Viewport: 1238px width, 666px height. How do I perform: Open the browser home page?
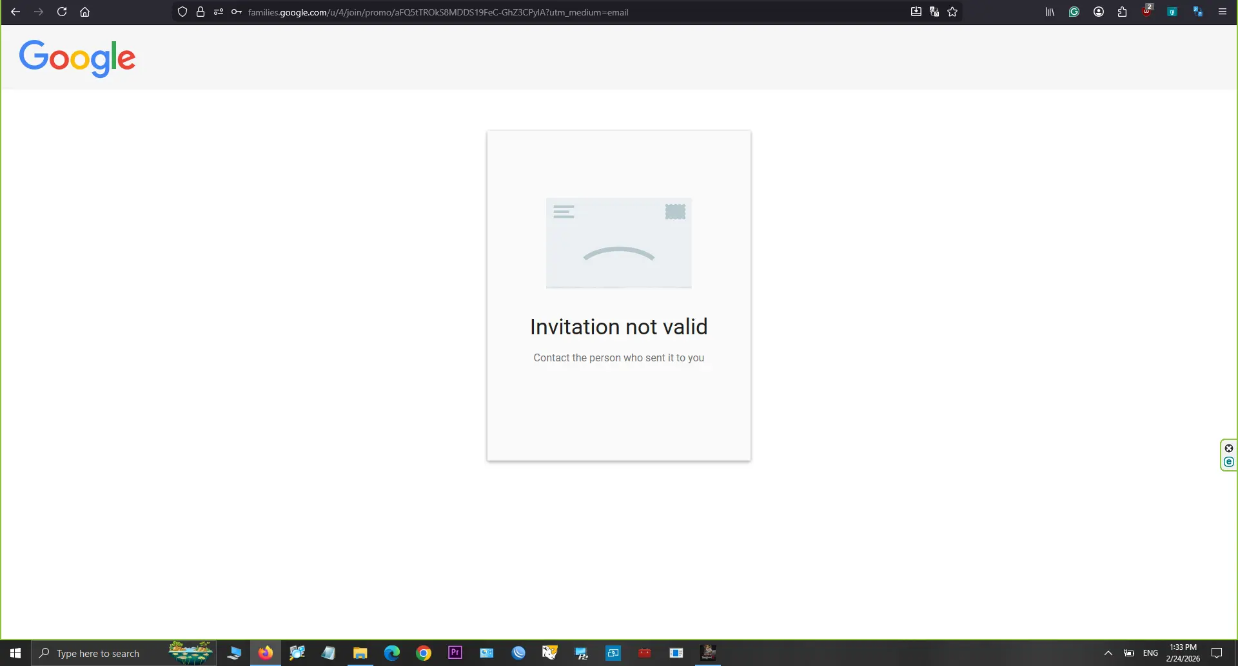coord(84,12)
